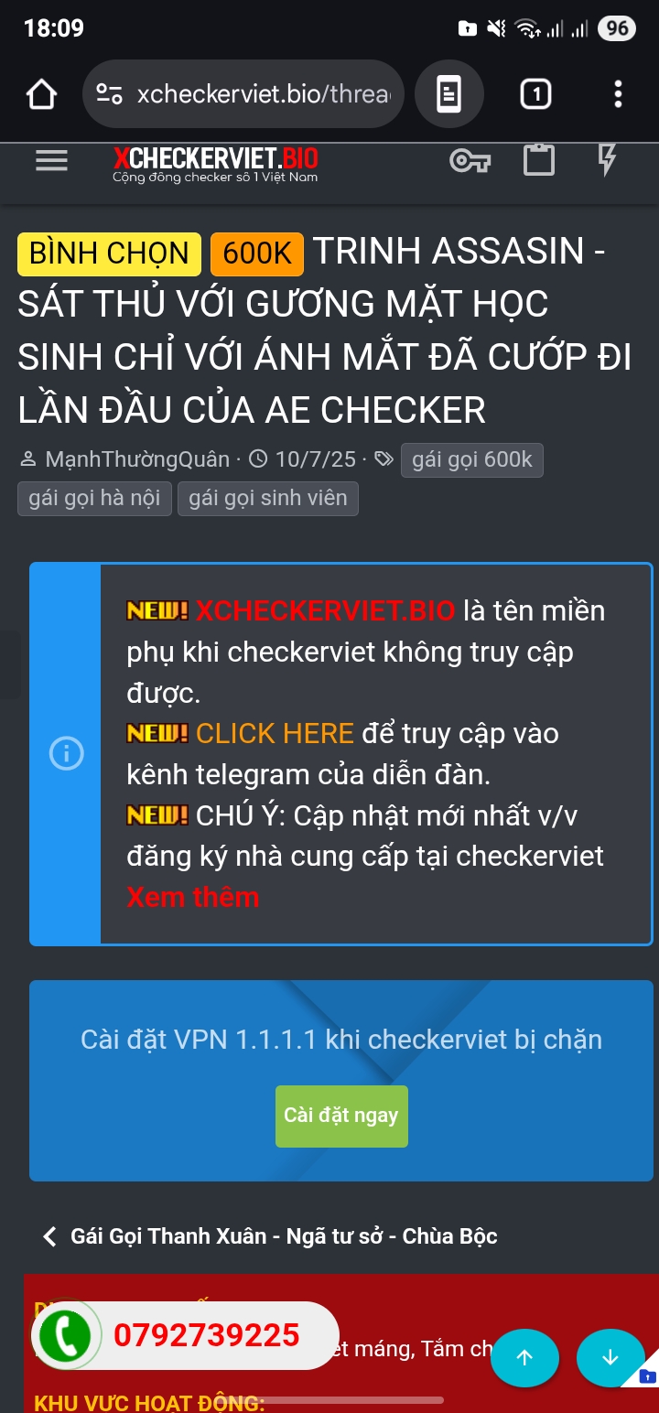Click the XCHECKERVIET.BIO logo

[x=215, y=163]
